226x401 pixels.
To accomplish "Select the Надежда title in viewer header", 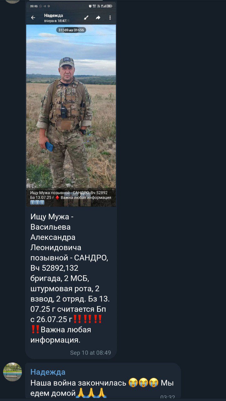I will pyautogui.click(x=54, y=15).
